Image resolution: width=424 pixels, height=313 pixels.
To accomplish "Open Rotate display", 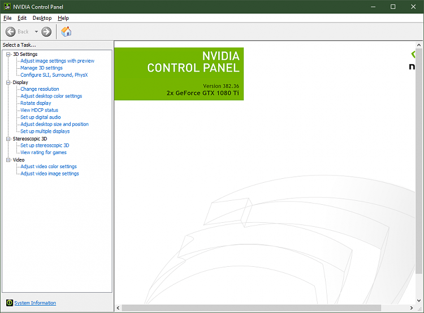I will pos(36,103).
